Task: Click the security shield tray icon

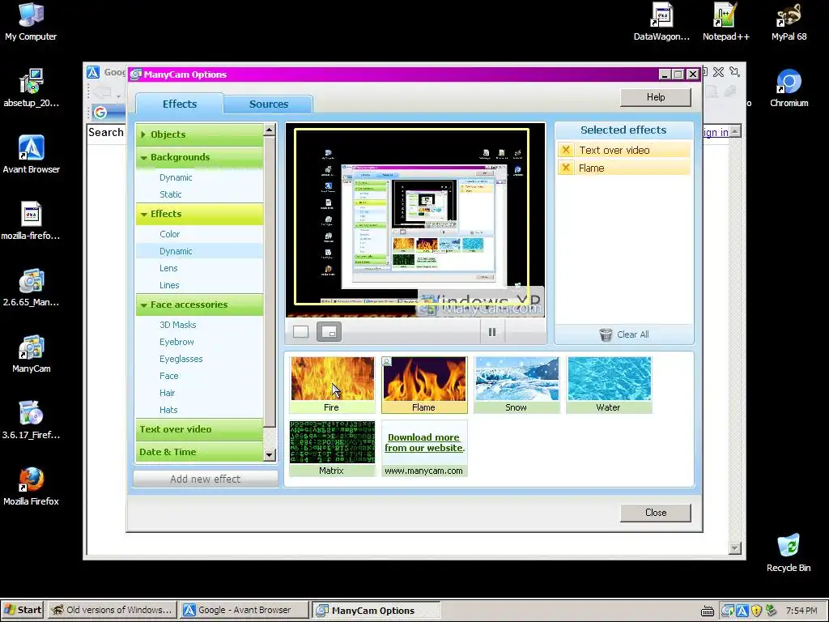Action: 757,611
